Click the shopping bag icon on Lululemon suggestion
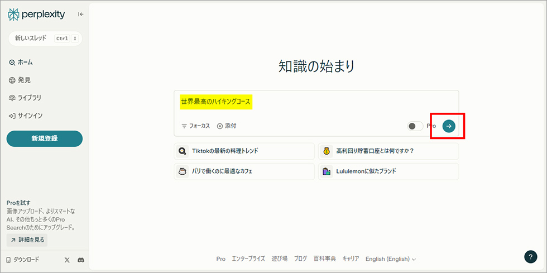This screenshot has width=547, height=273. 326,172
